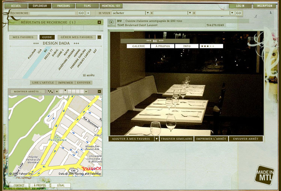The image size is (281, 191).
Task: Open the dropdown arrow beside Ajouter à mes favoris
Action: coord(157,139)
